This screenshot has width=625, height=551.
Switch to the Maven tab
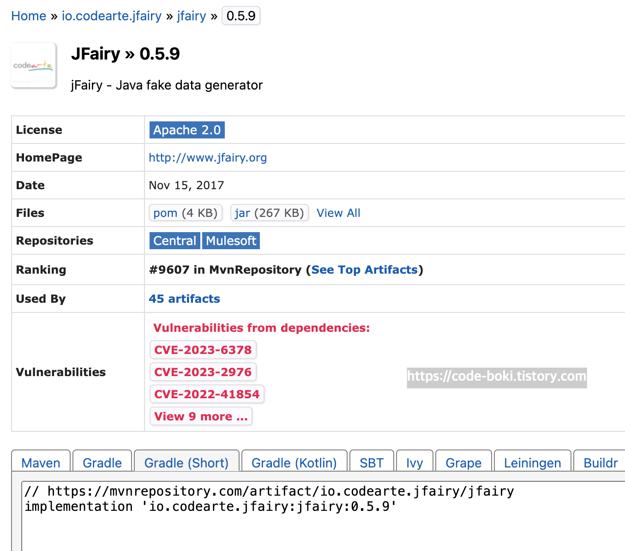41,461
